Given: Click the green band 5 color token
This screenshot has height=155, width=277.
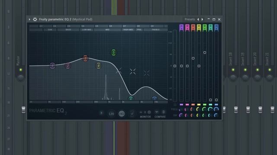Looking at the screenshot, I should coord(205,105).
